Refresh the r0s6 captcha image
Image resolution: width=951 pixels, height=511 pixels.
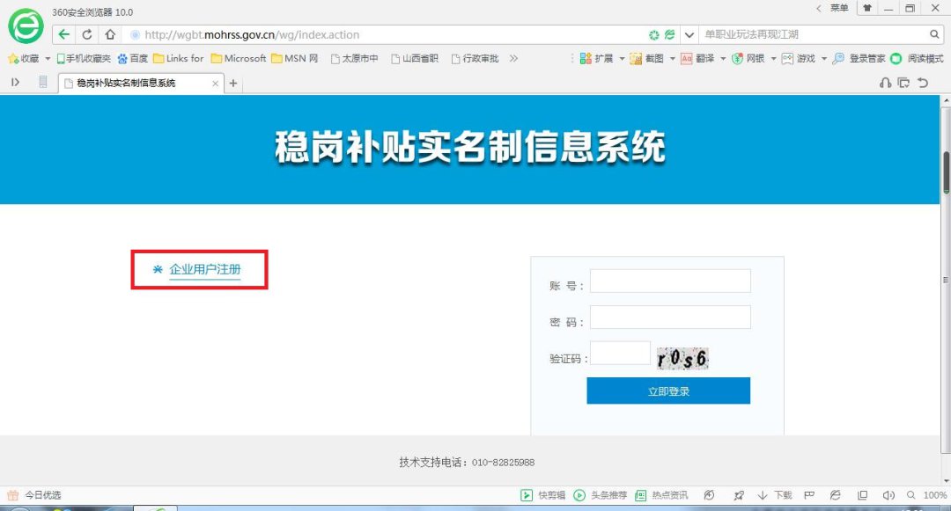pos(682,359)
